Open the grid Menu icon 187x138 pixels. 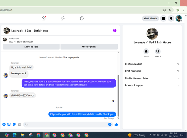tap(163, 18)
